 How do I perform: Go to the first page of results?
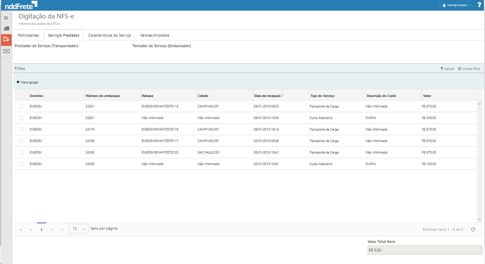pyautogui.click(x=21, y=230)
